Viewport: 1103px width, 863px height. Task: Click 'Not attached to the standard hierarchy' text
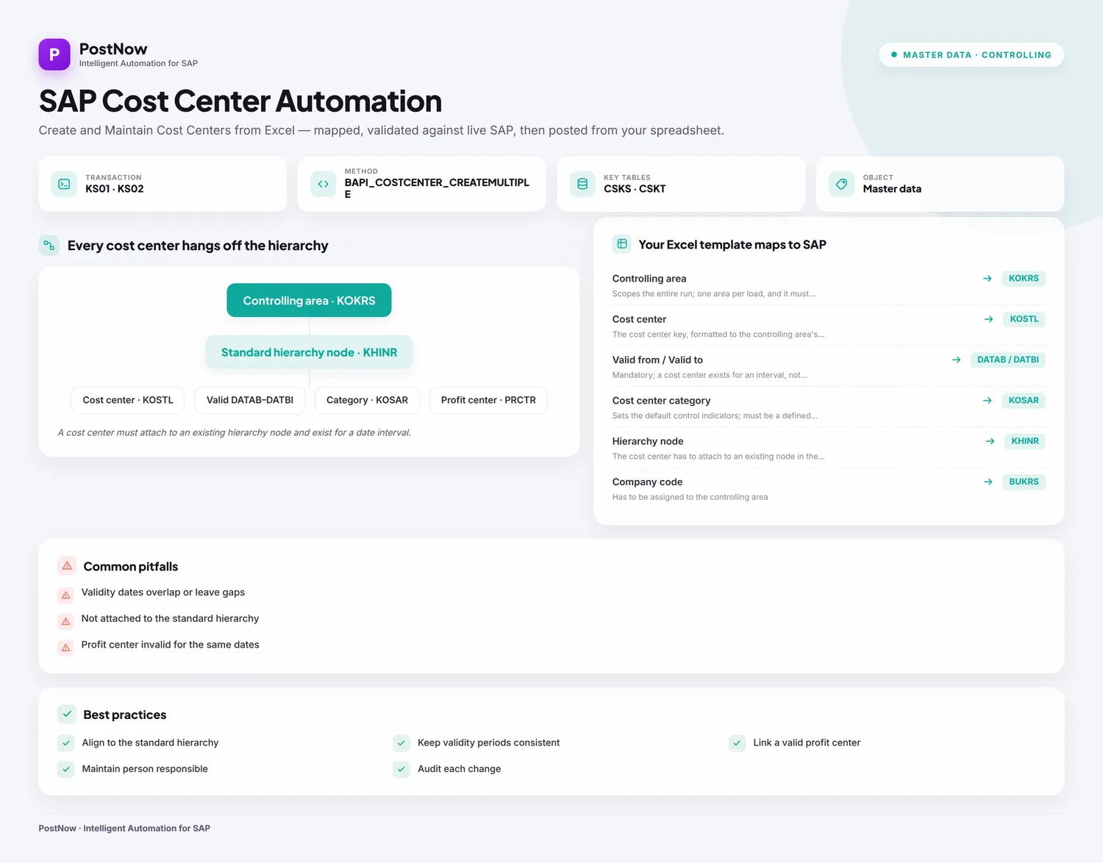point(170,619)
